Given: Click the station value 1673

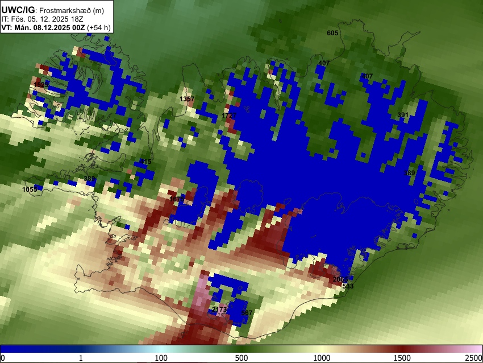Looking at the screenshot, I should [x=177, y=199].
